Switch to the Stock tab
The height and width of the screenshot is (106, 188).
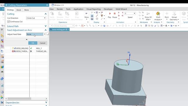tap(19, 10)
